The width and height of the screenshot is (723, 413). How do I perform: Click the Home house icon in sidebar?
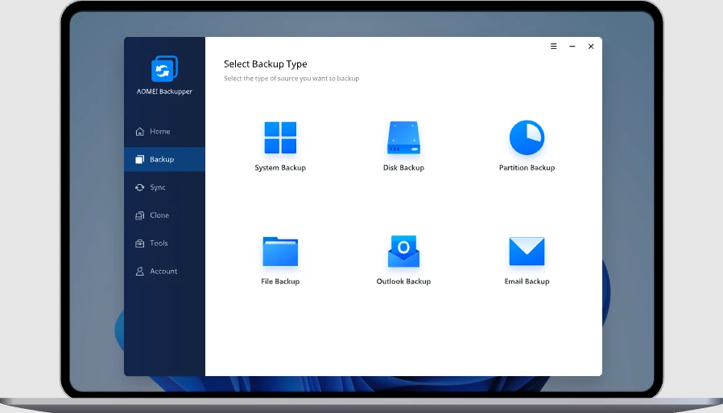click(x=139, y=132)
